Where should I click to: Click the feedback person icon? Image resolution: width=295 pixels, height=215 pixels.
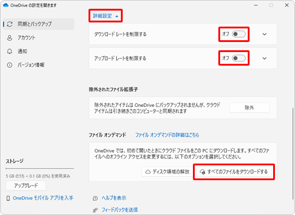[x=95, y=210]
